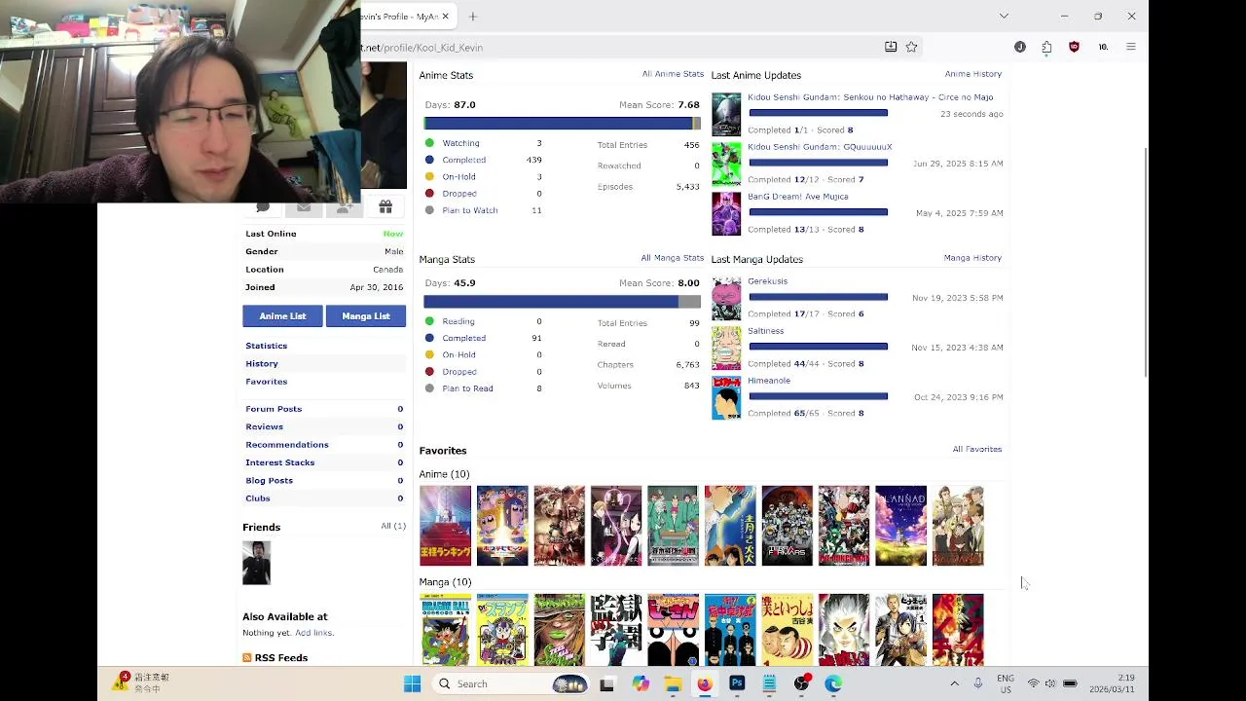
Task: Click the Gundam GQuuuuuuX progress bar
Action: (x=818, y=163)
